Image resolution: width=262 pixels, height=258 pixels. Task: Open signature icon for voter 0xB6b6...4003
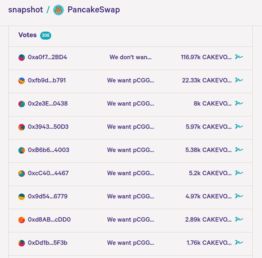[x=239, y=150]
